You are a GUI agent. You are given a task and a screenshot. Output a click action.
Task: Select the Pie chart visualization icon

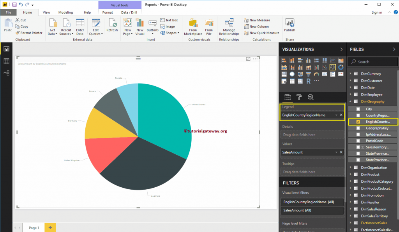tap(332, 67)
